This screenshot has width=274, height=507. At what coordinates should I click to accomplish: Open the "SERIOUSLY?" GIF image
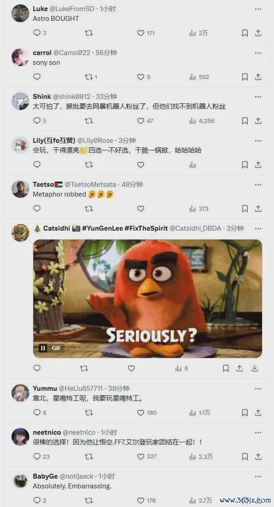[x=148, y=299]
